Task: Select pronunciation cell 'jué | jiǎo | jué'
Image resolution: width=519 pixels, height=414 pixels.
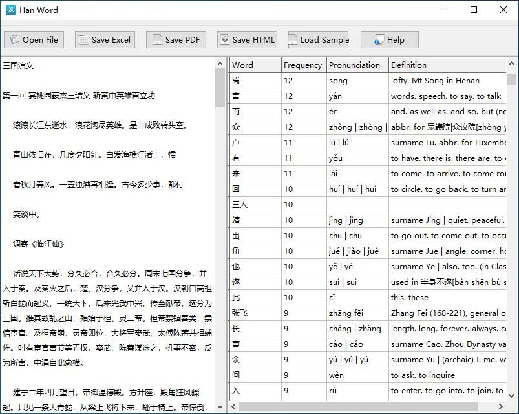Action: pos(357,251)
